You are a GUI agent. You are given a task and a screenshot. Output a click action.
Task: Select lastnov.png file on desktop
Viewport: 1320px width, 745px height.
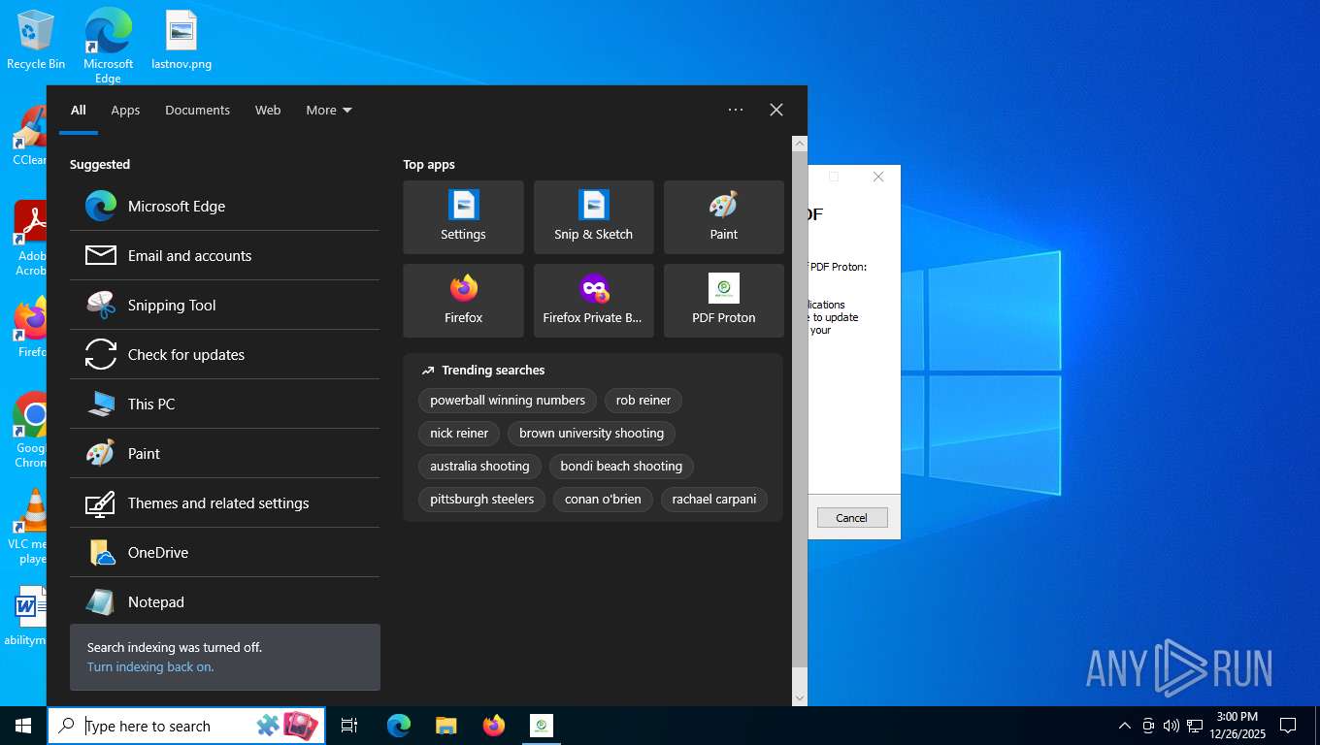[181, 41]
